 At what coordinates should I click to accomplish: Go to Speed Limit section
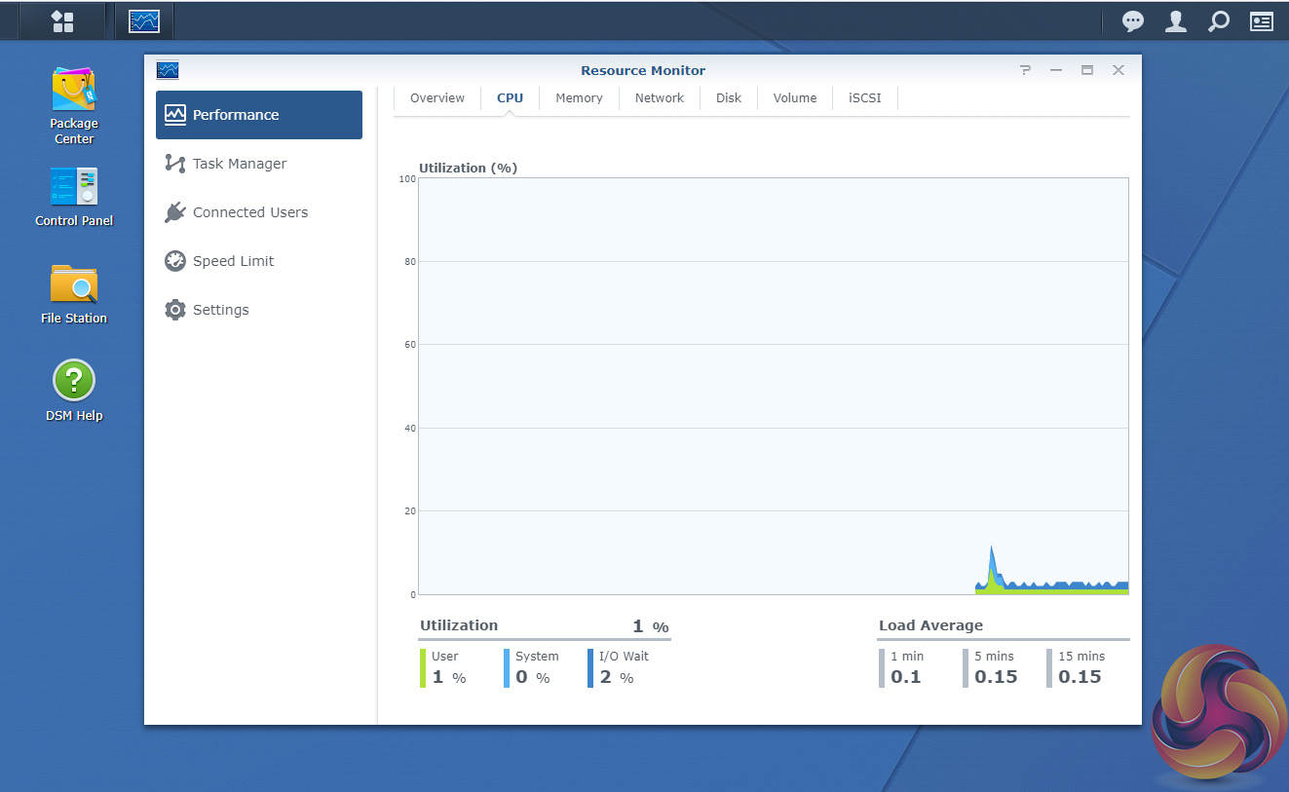tap(233, 261)
